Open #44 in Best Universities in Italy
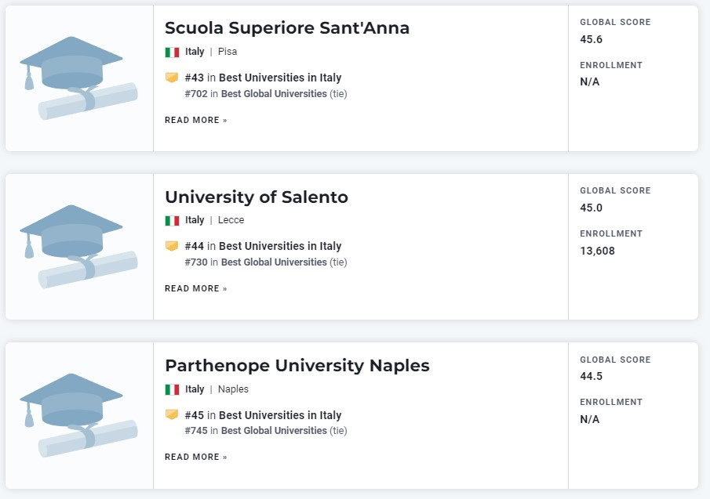The height and width of the screenshot is (499, 710). (263, 246)
